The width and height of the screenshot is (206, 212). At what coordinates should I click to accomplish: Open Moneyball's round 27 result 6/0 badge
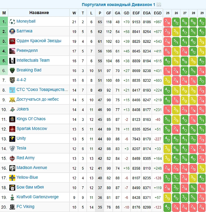[185, 22]
